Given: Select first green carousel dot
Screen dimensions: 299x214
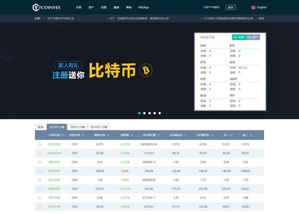Looking at the screenshot, I should (139, 113).
